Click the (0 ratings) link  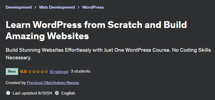click(59, 72)
